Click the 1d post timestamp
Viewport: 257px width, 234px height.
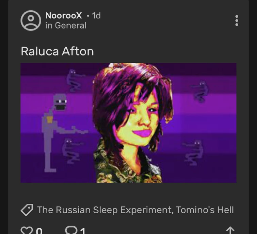point(96,16)
